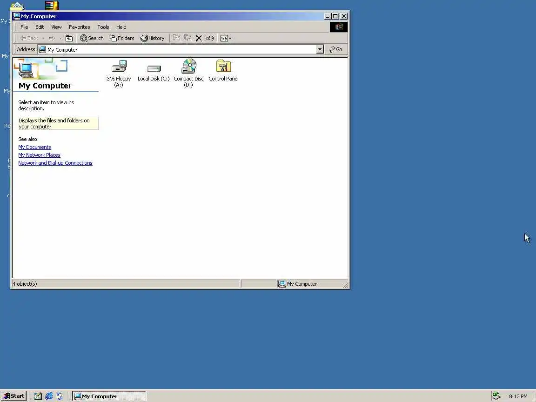The image size is (536, 402).
Task: Open the File menu
Action: (x=24, y=27)
